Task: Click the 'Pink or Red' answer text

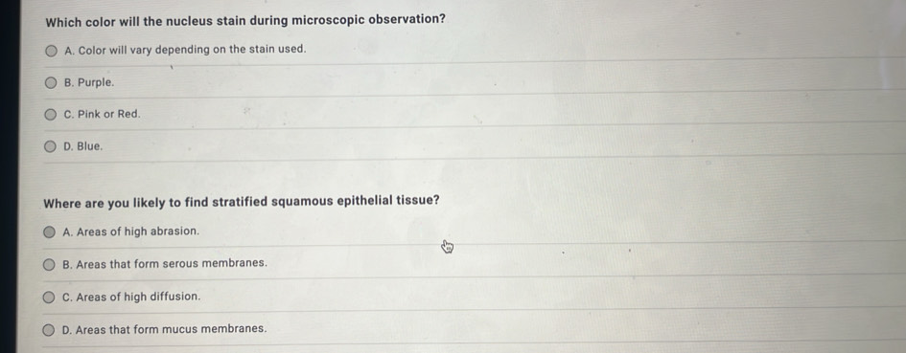Action: tap(109, 114)
